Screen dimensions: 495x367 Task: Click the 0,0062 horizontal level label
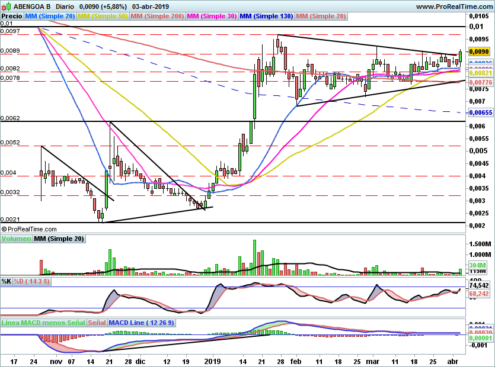pos(11,118)
